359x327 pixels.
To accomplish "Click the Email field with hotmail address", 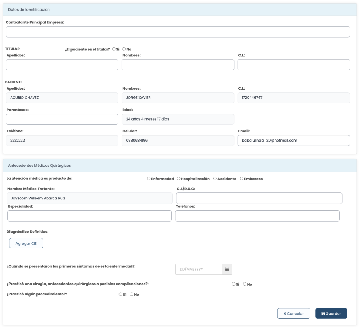I will pyautogui.click(x=293, y=141).
